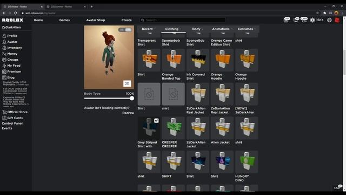The width and height of the screenshot is (346, 195).
Task: Close the Avatar - Roblox browser tab
Action: (42, 6)
